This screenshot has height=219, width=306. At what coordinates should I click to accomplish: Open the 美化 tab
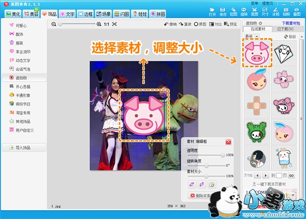click(x=13, y=14)
